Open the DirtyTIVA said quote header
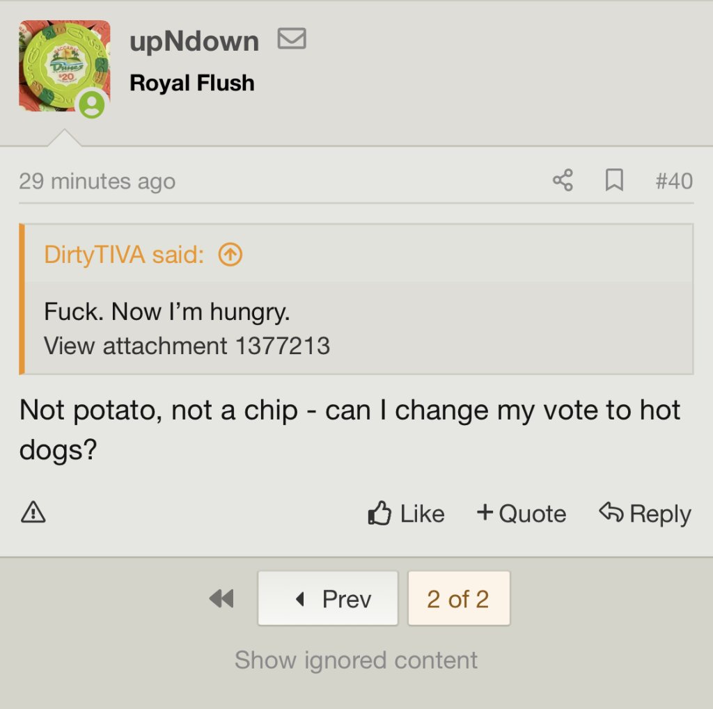Image resolution: width=713 pixels, height=709 pixels. coord(123,255)
